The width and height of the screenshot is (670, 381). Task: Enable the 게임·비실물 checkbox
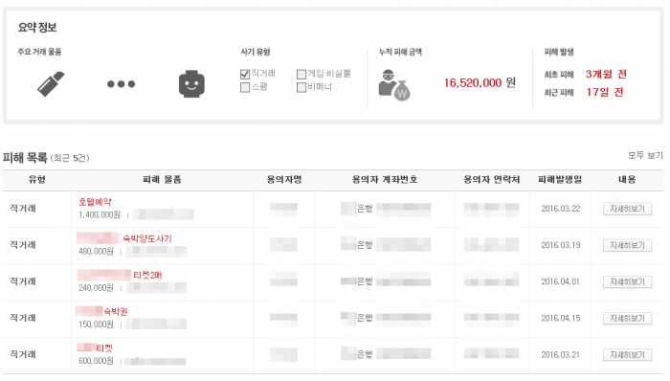301,75
